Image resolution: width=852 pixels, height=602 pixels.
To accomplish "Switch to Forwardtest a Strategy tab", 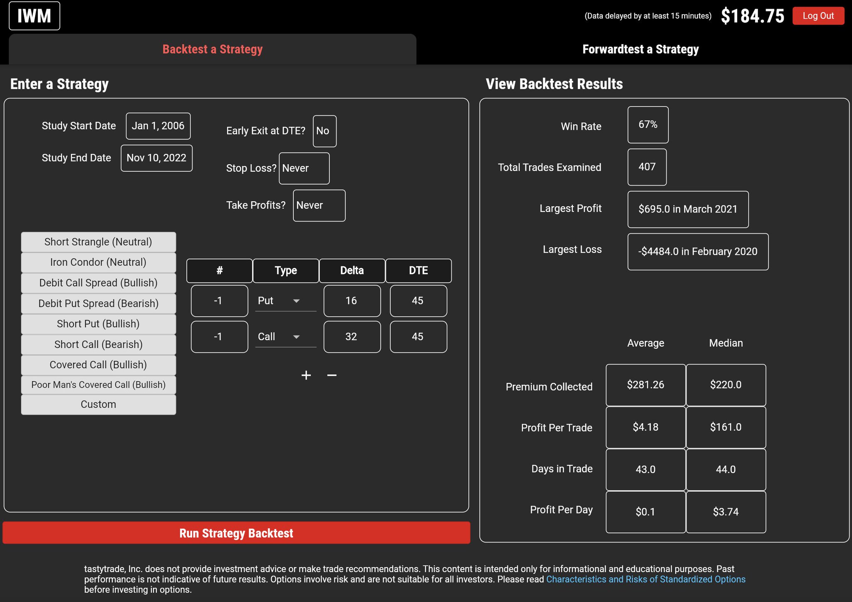I will tap(640, 49).
